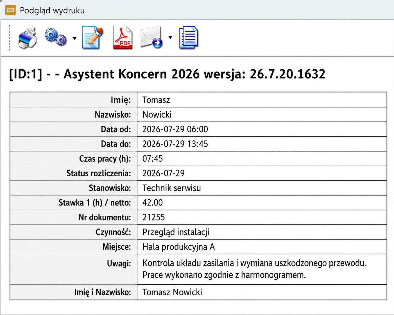This screenshot has height=315, width=394.
Task: Click the toolbar grip handle
Action: tap(10, 38)
